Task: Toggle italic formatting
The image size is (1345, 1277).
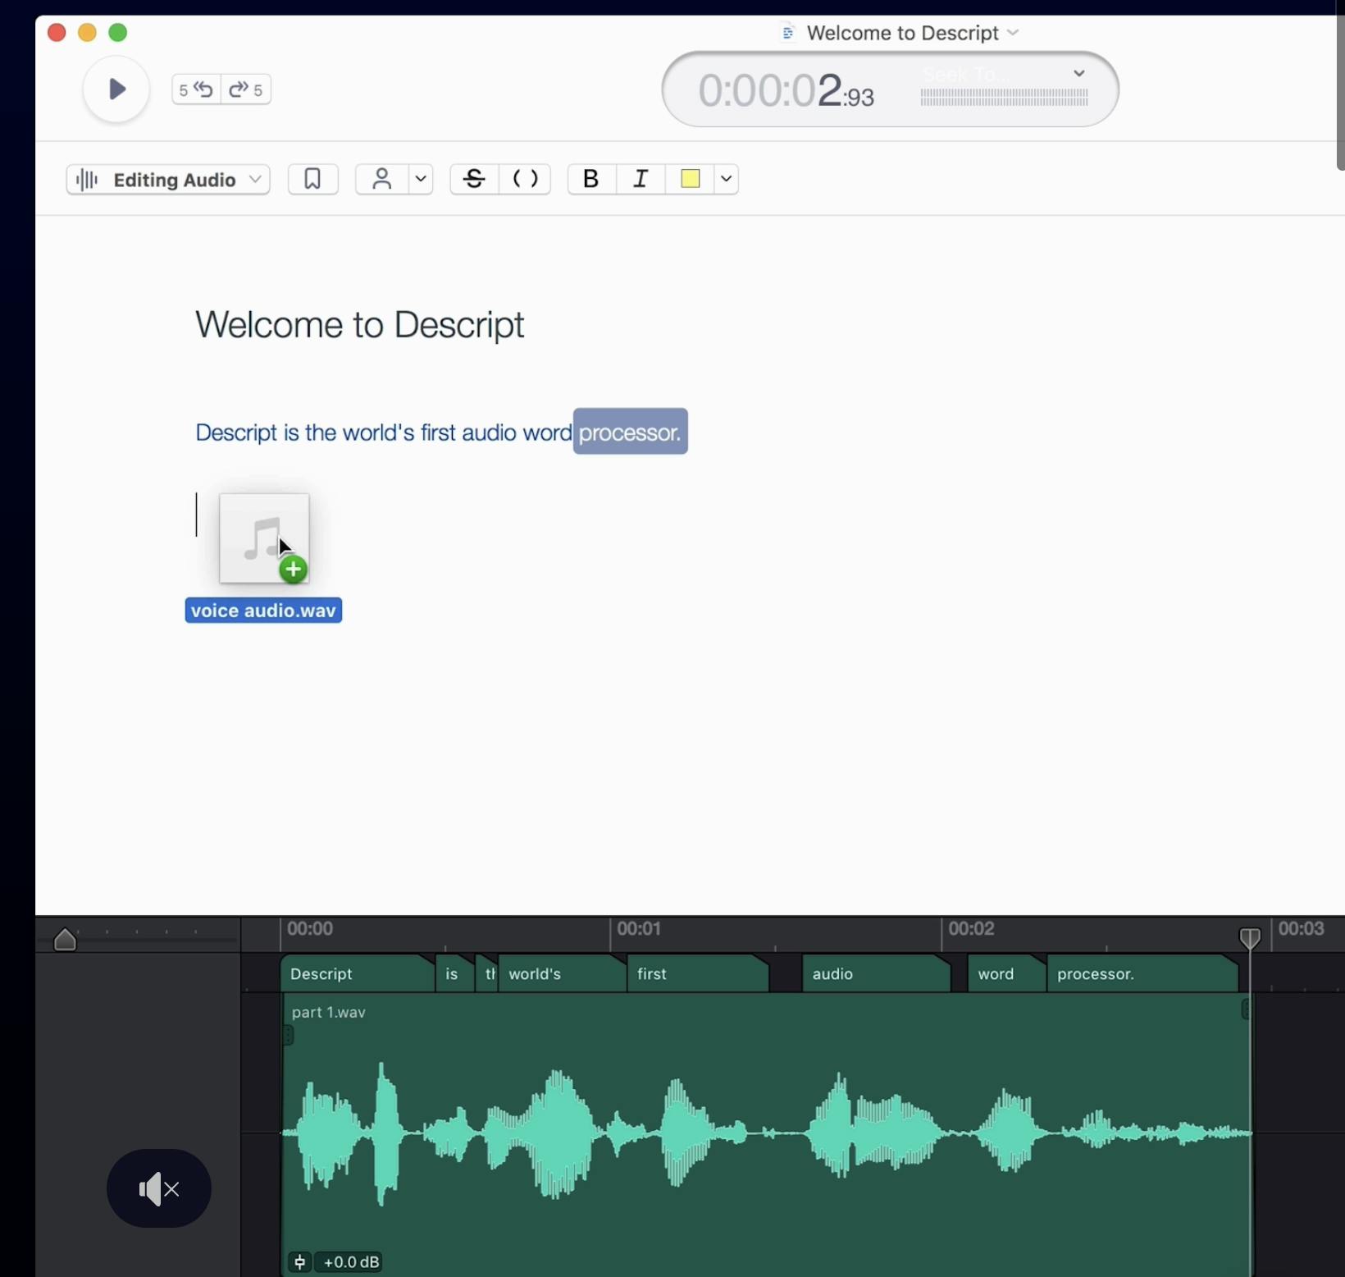Action: (x=641, y=179)
